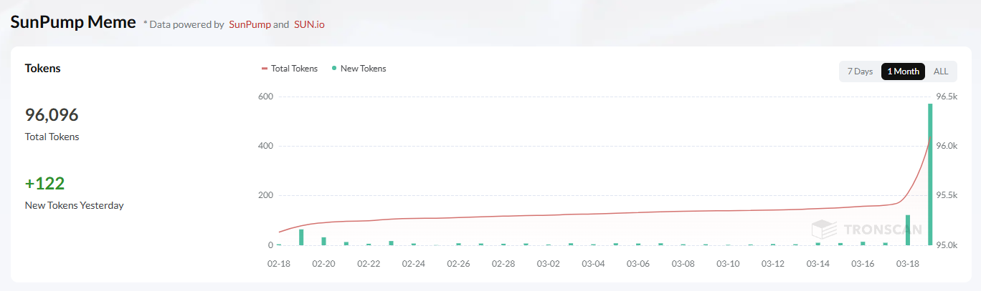Click the 03-10 x-axis date label
This screenshot has width=981, height=291.
tap(728, 264)
